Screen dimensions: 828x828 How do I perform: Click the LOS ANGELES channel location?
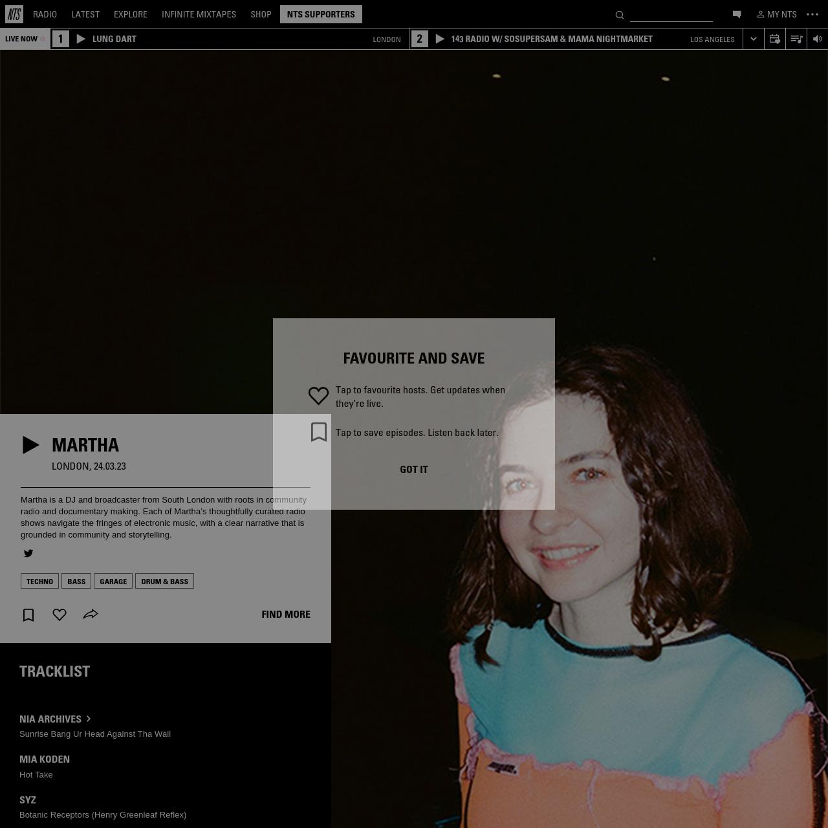712,39
